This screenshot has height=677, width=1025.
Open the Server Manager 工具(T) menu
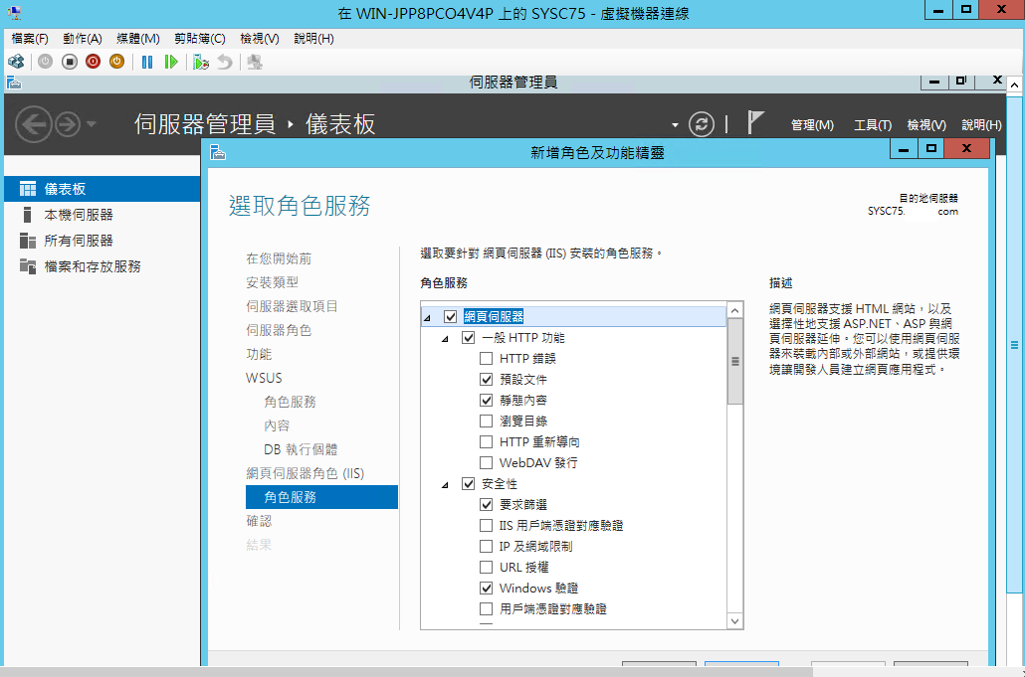(873, 124)
